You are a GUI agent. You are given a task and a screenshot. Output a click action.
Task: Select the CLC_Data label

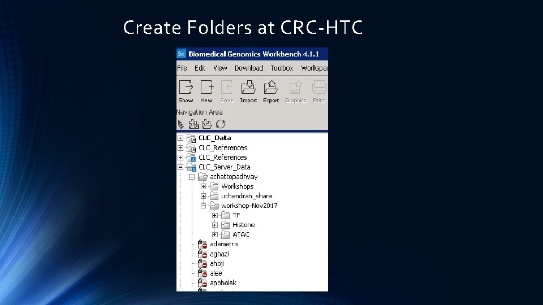215,138
